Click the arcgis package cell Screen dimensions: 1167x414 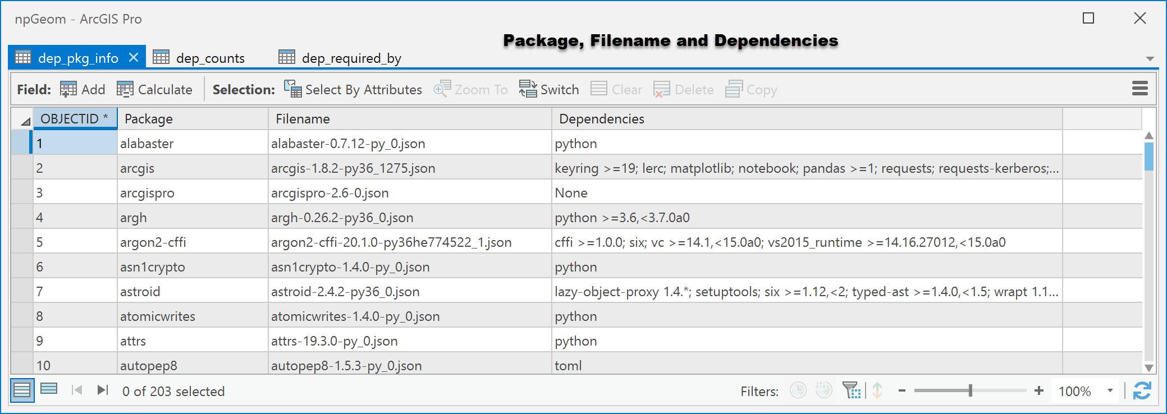[193, 168]
